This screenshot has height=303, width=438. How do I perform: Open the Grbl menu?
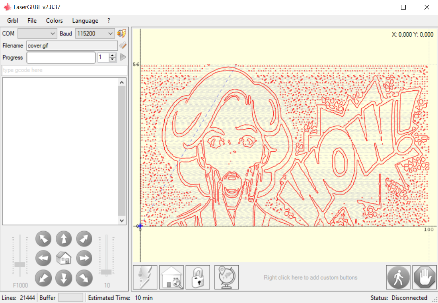coord(13,21)
